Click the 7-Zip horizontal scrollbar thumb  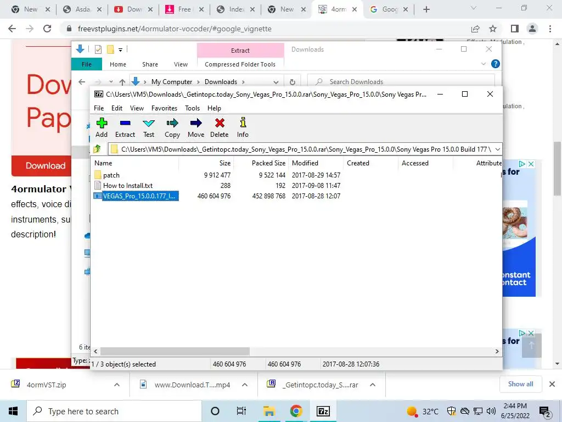(x=175, y=351)
